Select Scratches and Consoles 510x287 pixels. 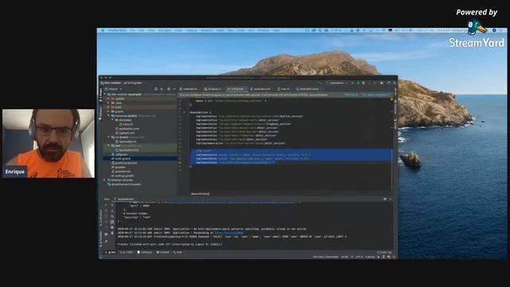pos(124,184)
